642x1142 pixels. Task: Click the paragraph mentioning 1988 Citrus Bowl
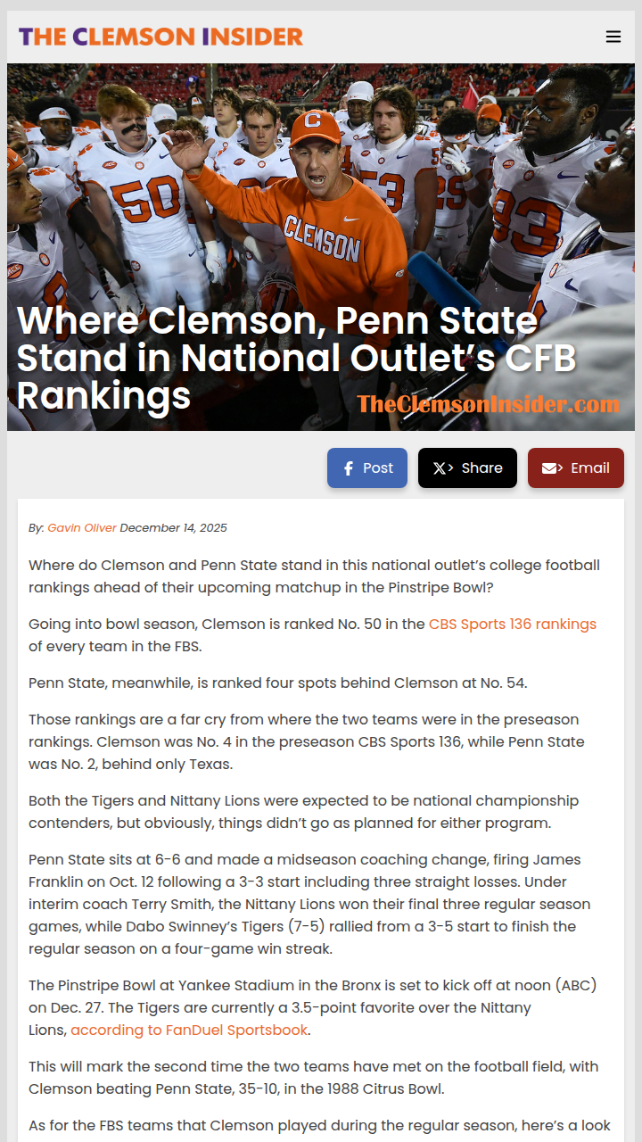click(x=312, y=1077)
